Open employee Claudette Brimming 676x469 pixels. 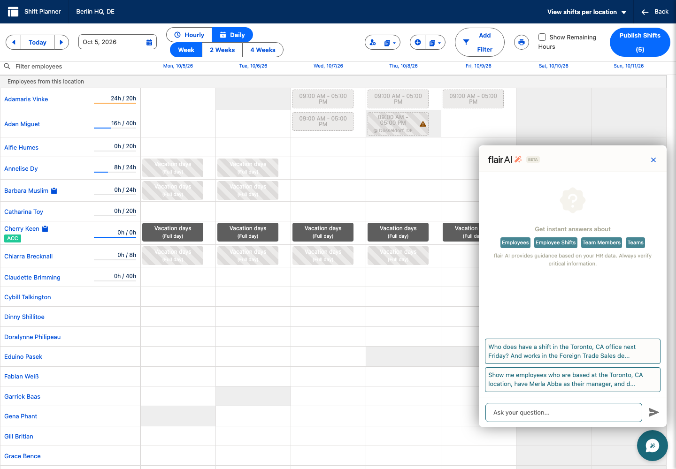tap(32, 277)
